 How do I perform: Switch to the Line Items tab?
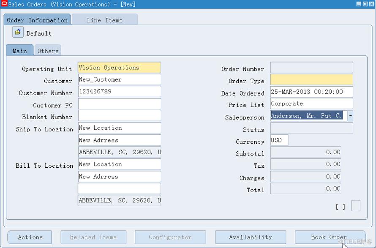104,19
